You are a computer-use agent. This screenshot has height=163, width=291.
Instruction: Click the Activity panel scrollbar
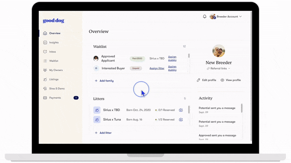point(242,108)
